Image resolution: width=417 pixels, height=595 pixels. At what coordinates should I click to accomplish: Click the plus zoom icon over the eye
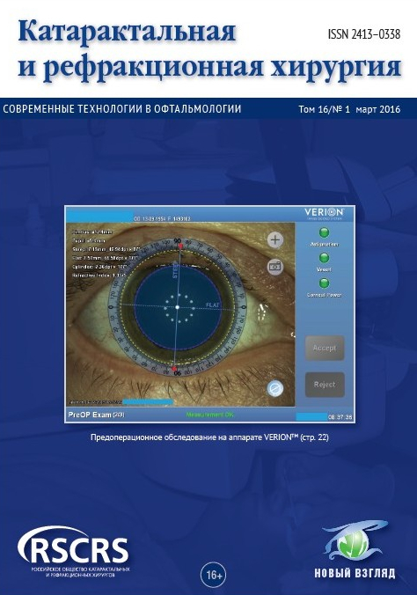tap(275, 239)
